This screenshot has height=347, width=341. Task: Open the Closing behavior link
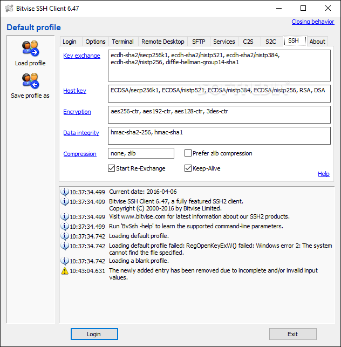(x=313, y=22)
